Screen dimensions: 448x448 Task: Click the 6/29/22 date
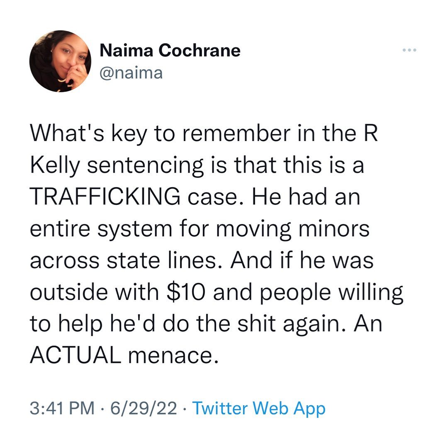[142, 408]
